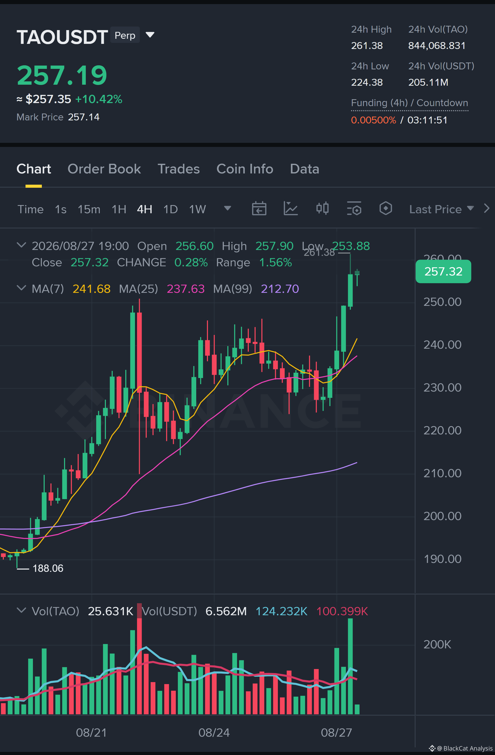Image resolution: width=495 pixels, height=755 pixels.
Task: Click the current price tag 257.32
Action: pos(443,272)
